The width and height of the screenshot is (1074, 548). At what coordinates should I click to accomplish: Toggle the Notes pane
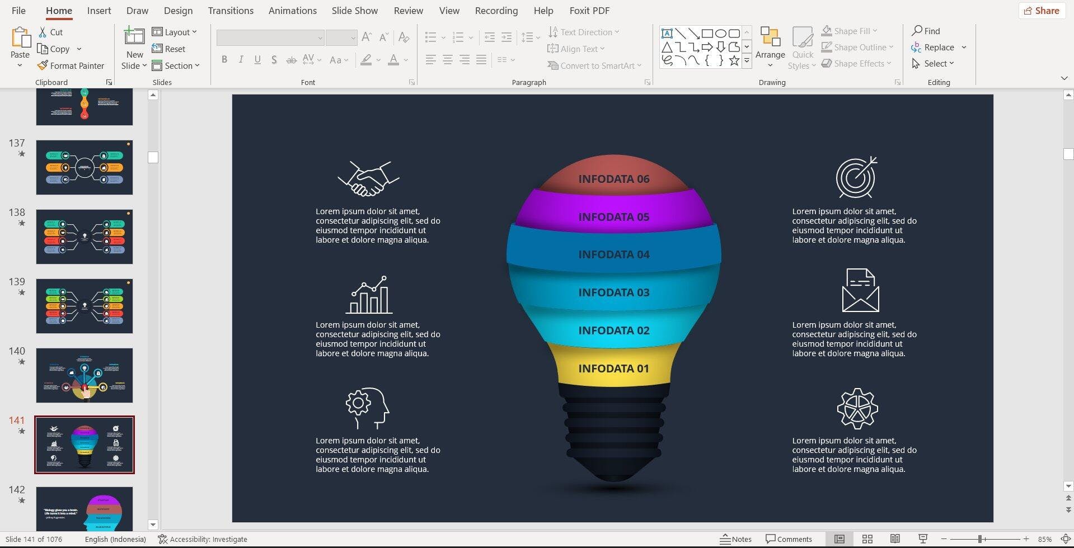tap(735, 539)
